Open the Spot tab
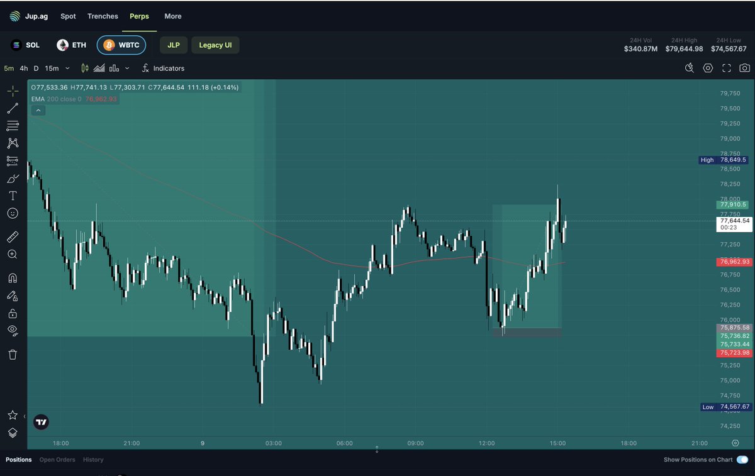Screen dimensions: 755x476 68,16
